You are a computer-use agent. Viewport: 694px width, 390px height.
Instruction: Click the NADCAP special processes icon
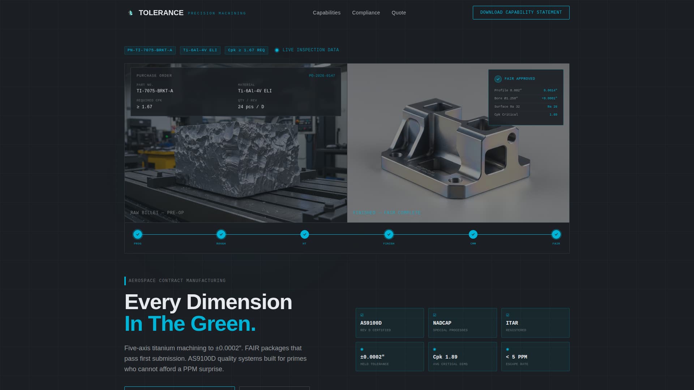pyautogui.click(x=434, y=315)
